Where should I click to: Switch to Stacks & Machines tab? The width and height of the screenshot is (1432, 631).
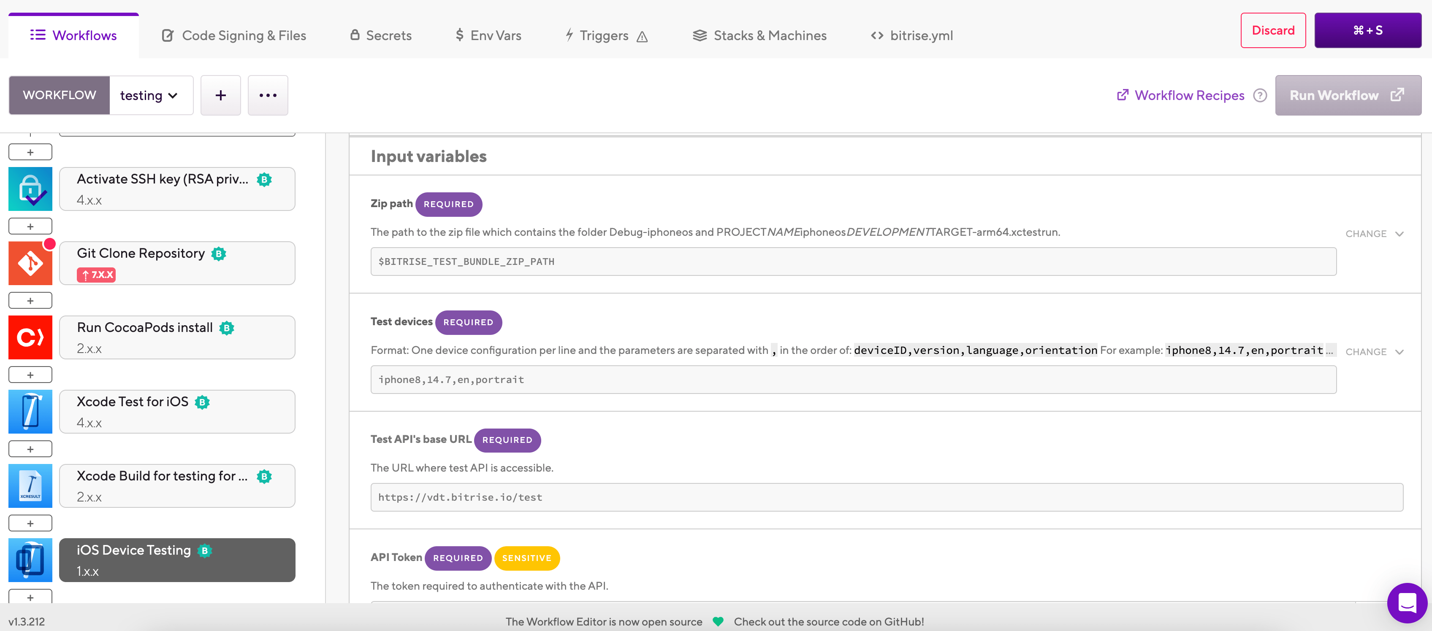(x=759, y=35)
